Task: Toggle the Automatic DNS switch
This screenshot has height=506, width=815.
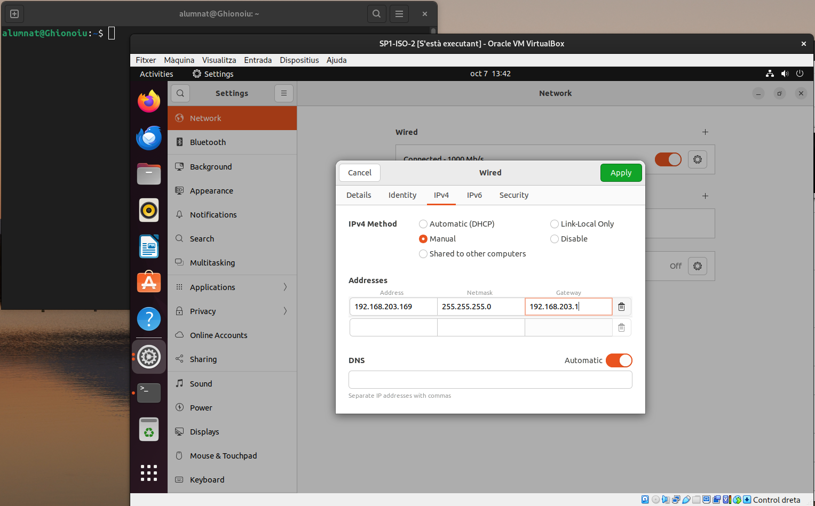Action: click(619, 360)
